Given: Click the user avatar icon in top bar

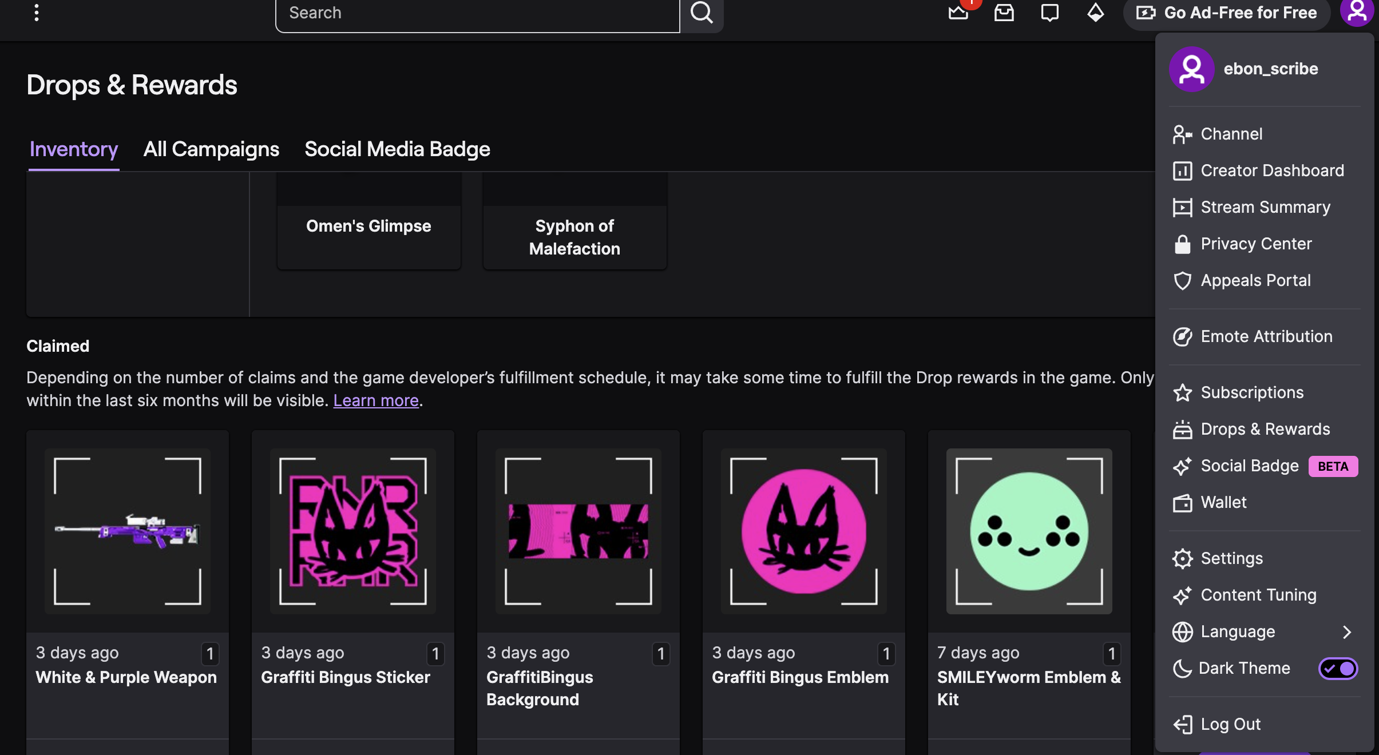Looking at the screenshot, I should (1357, 11).
